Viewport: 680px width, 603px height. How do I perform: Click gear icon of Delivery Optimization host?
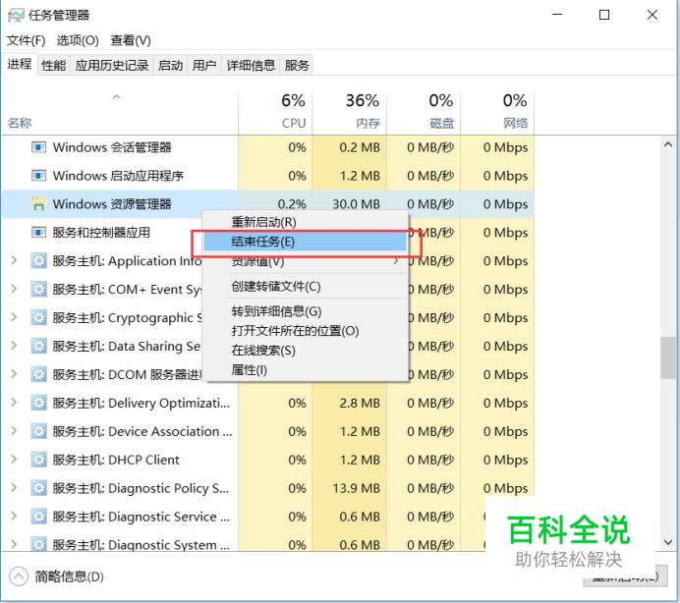[x=38, y=403]
